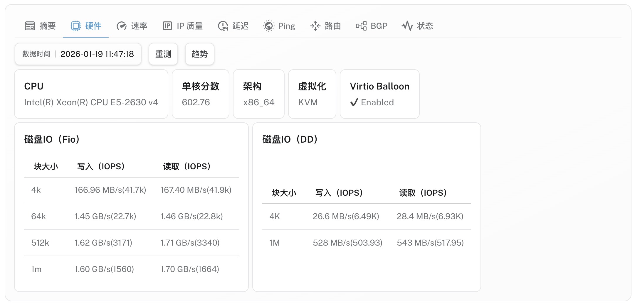Go to the 状态 status tab
Viewport: 635px width, 304px height.
point(425,26)
